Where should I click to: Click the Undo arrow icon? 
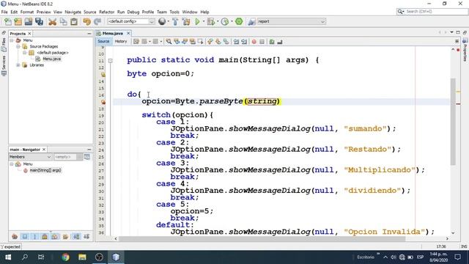coord(86,21)
